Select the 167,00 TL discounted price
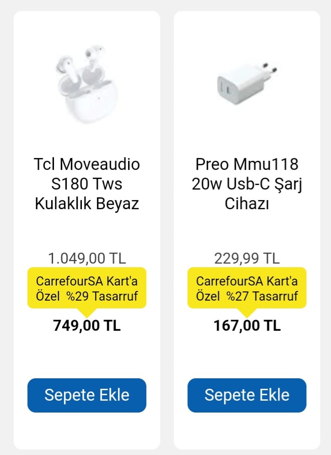 247,326
